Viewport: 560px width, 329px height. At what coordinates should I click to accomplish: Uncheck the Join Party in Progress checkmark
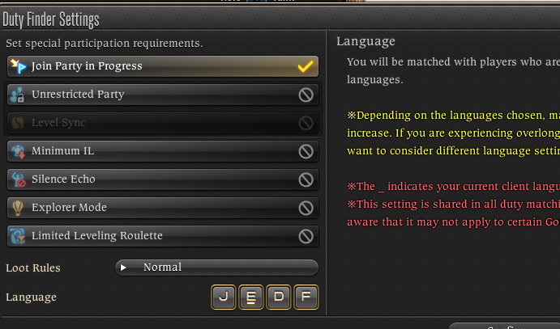click(306, 66)
